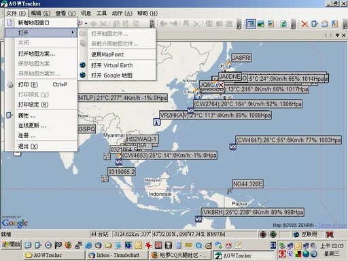The height and width of the screenshot is (261, 348).
Task: Open the Windows 開始 Start button
Action: [11, 245]
